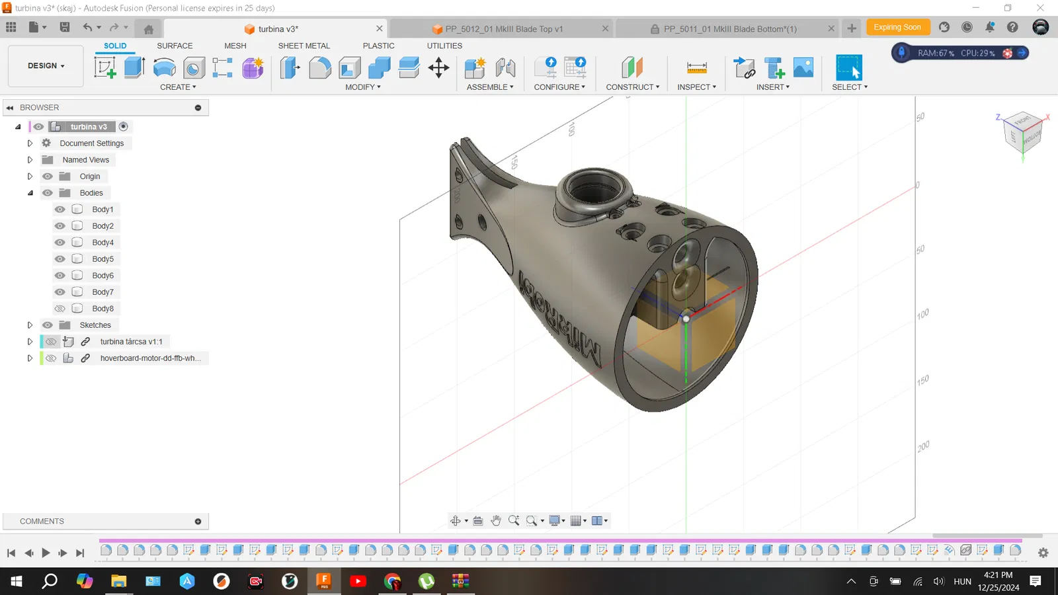Open the PP_5012_01 MkIII Blade Top tab
This screenshot has width=1058, height=595.
504,29
